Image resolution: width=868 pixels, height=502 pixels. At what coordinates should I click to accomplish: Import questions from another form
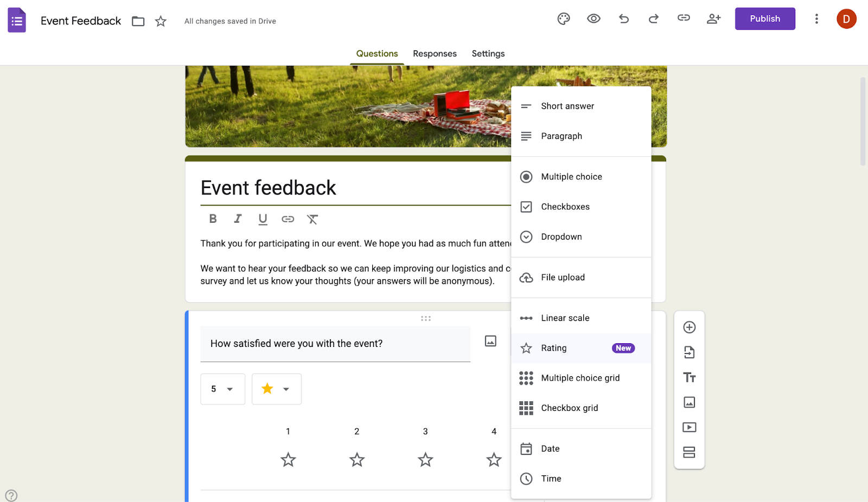tap(689, 352)
